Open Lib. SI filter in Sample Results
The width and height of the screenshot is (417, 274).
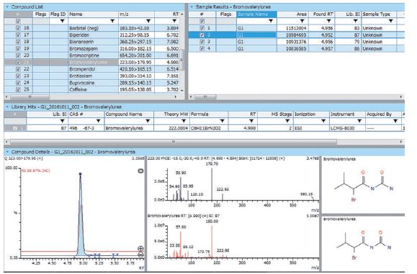click(356, 21)
